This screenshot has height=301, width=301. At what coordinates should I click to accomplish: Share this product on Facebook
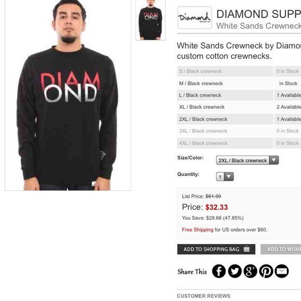[x=218, y=271]
